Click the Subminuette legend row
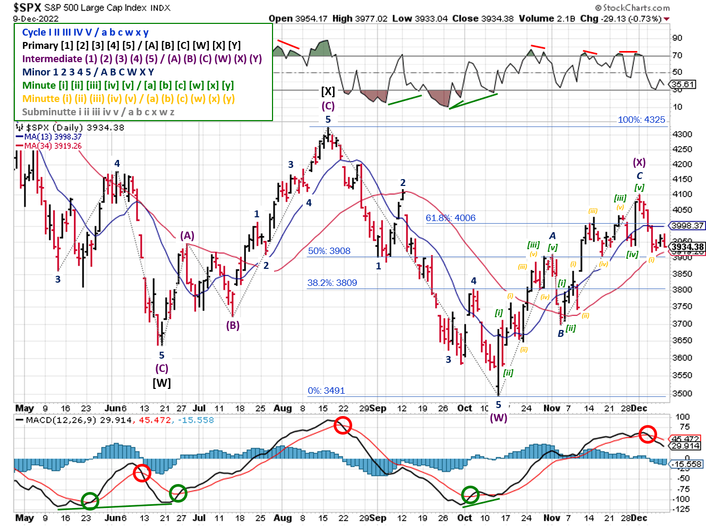Viewport: 706px width, 526px height. (98, 112)
